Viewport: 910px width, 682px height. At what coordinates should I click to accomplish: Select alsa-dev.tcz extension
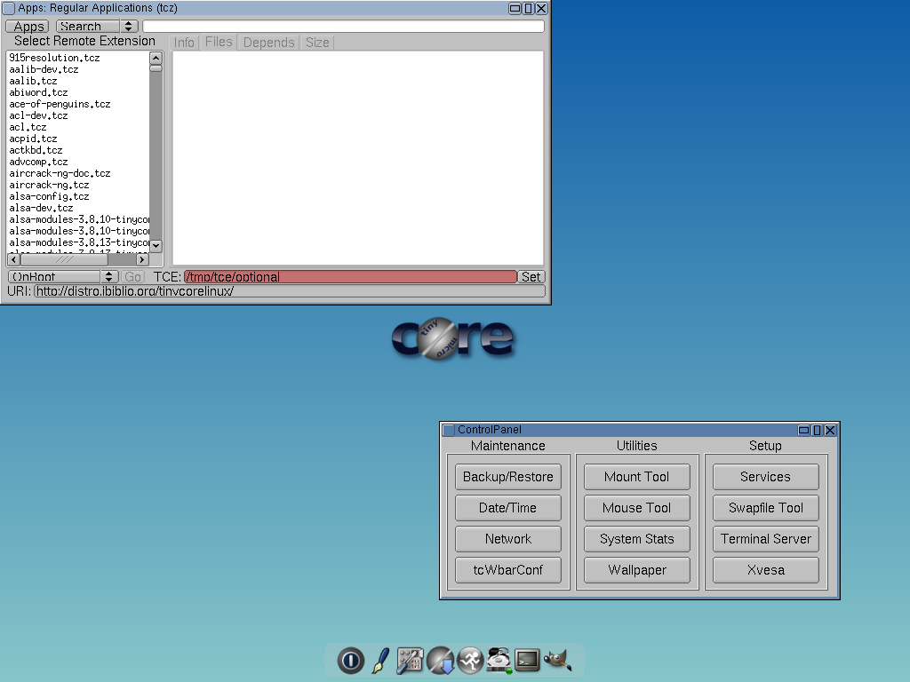(78, 208)
